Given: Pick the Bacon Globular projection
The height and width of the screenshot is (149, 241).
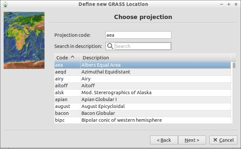Looking at the screenshot, I should pos(143,113).
